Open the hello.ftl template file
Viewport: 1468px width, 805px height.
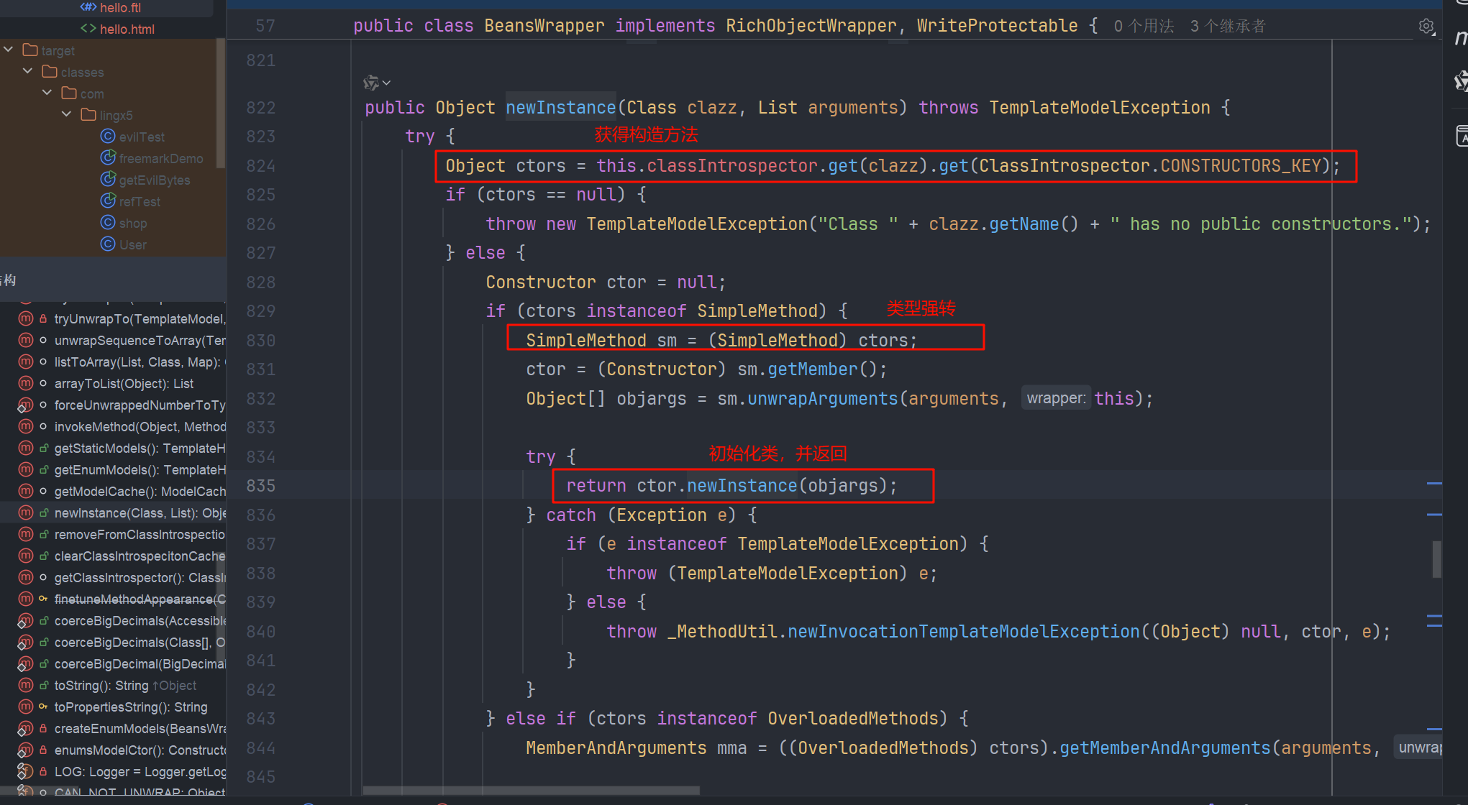[120, 8]
